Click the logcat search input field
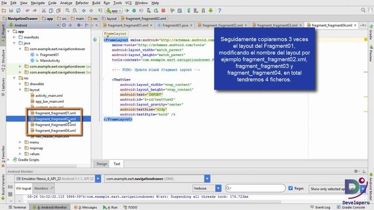The image size is (374, 210). (x=255, y=188)
